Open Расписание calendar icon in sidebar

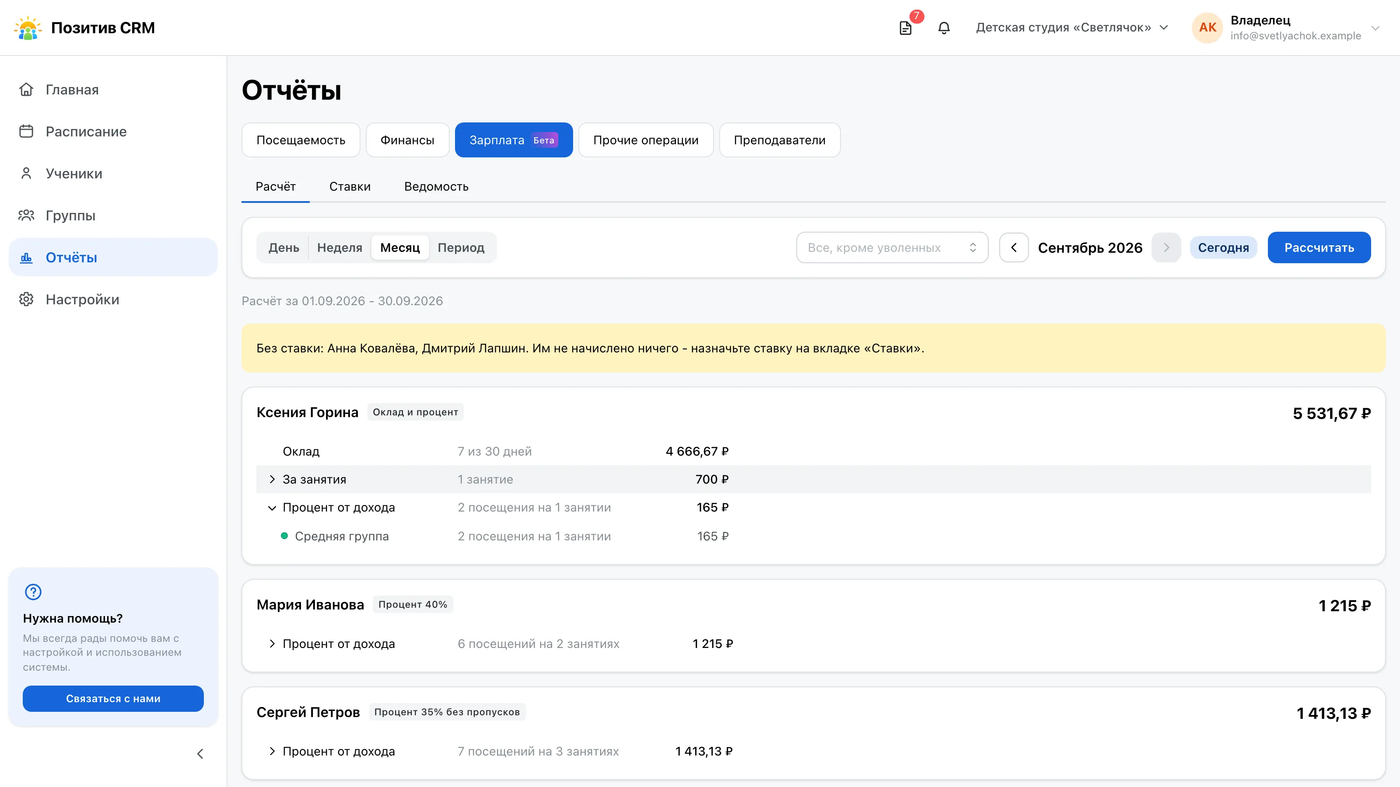coord(26,132)
